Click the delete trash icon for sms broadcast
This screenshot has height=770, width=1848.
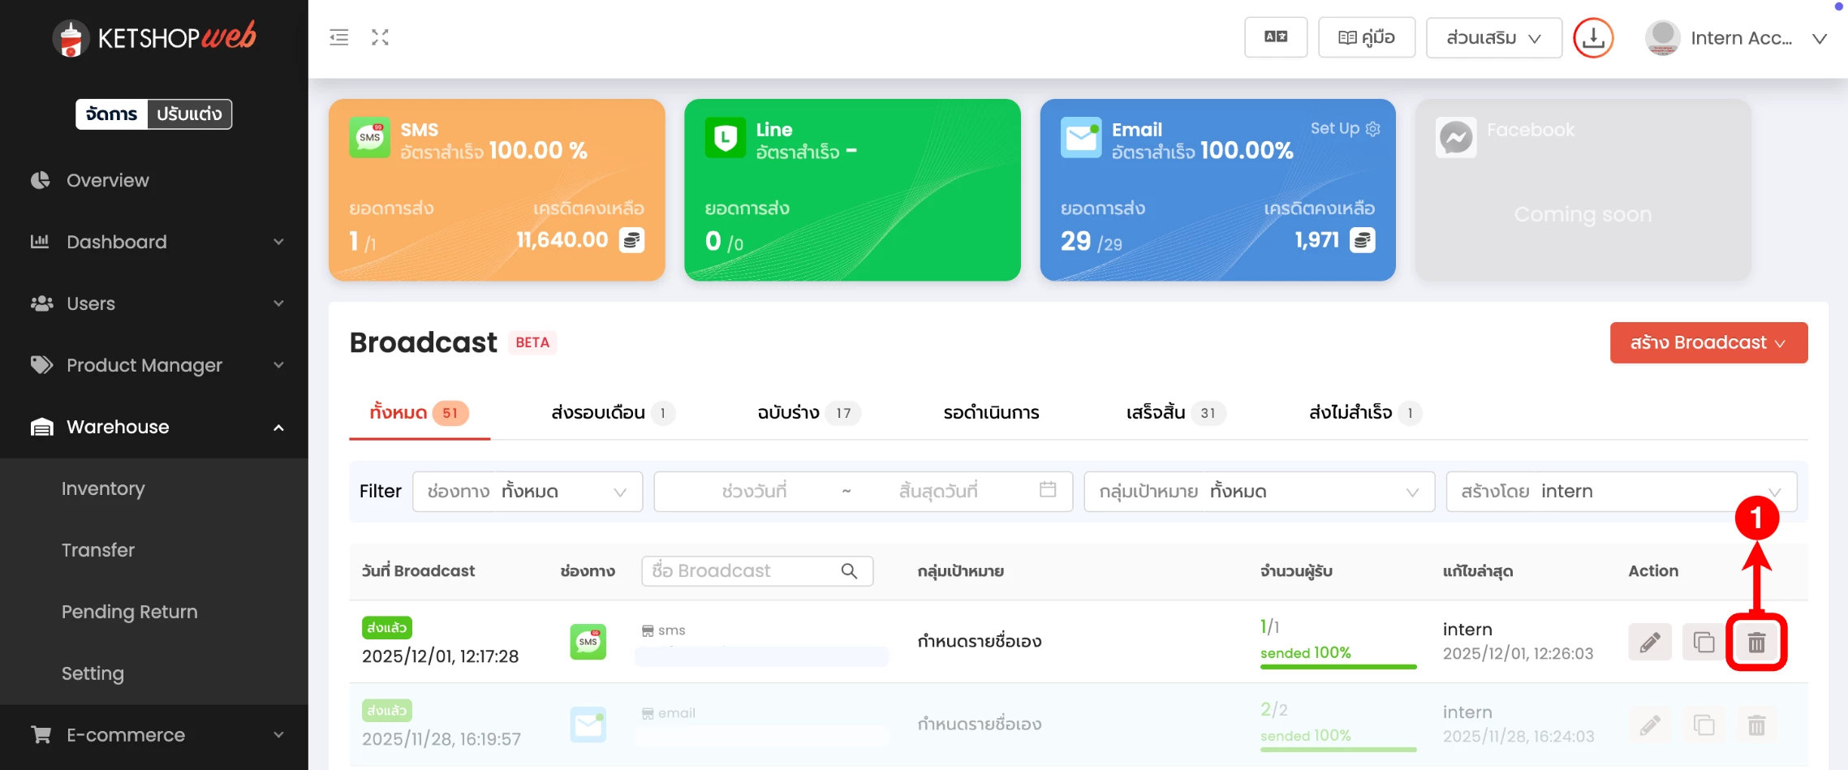point(1755,643)
